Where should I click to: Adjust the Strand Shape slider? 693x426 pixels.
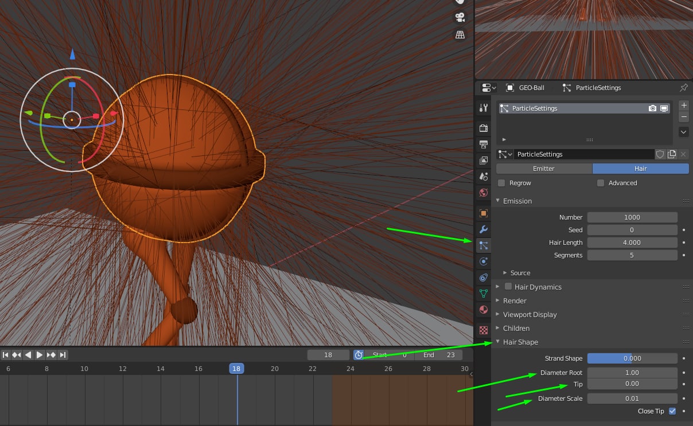coord(632,358)
